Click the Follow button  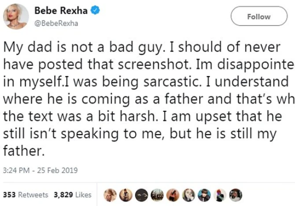coord(258,17)
